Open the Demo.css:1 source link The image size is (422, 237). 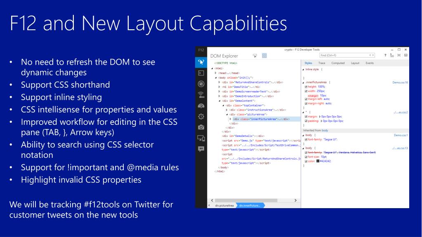coord(401,135)
